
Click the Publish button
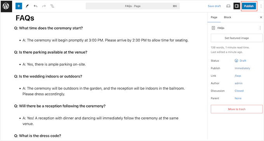(249, 6)
